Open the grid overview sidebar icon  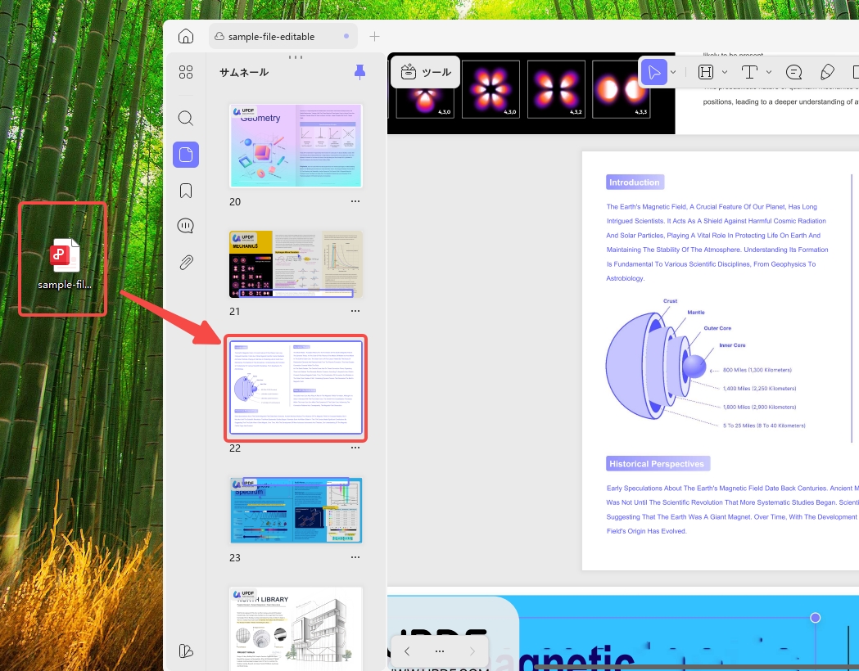coord(186,72)
